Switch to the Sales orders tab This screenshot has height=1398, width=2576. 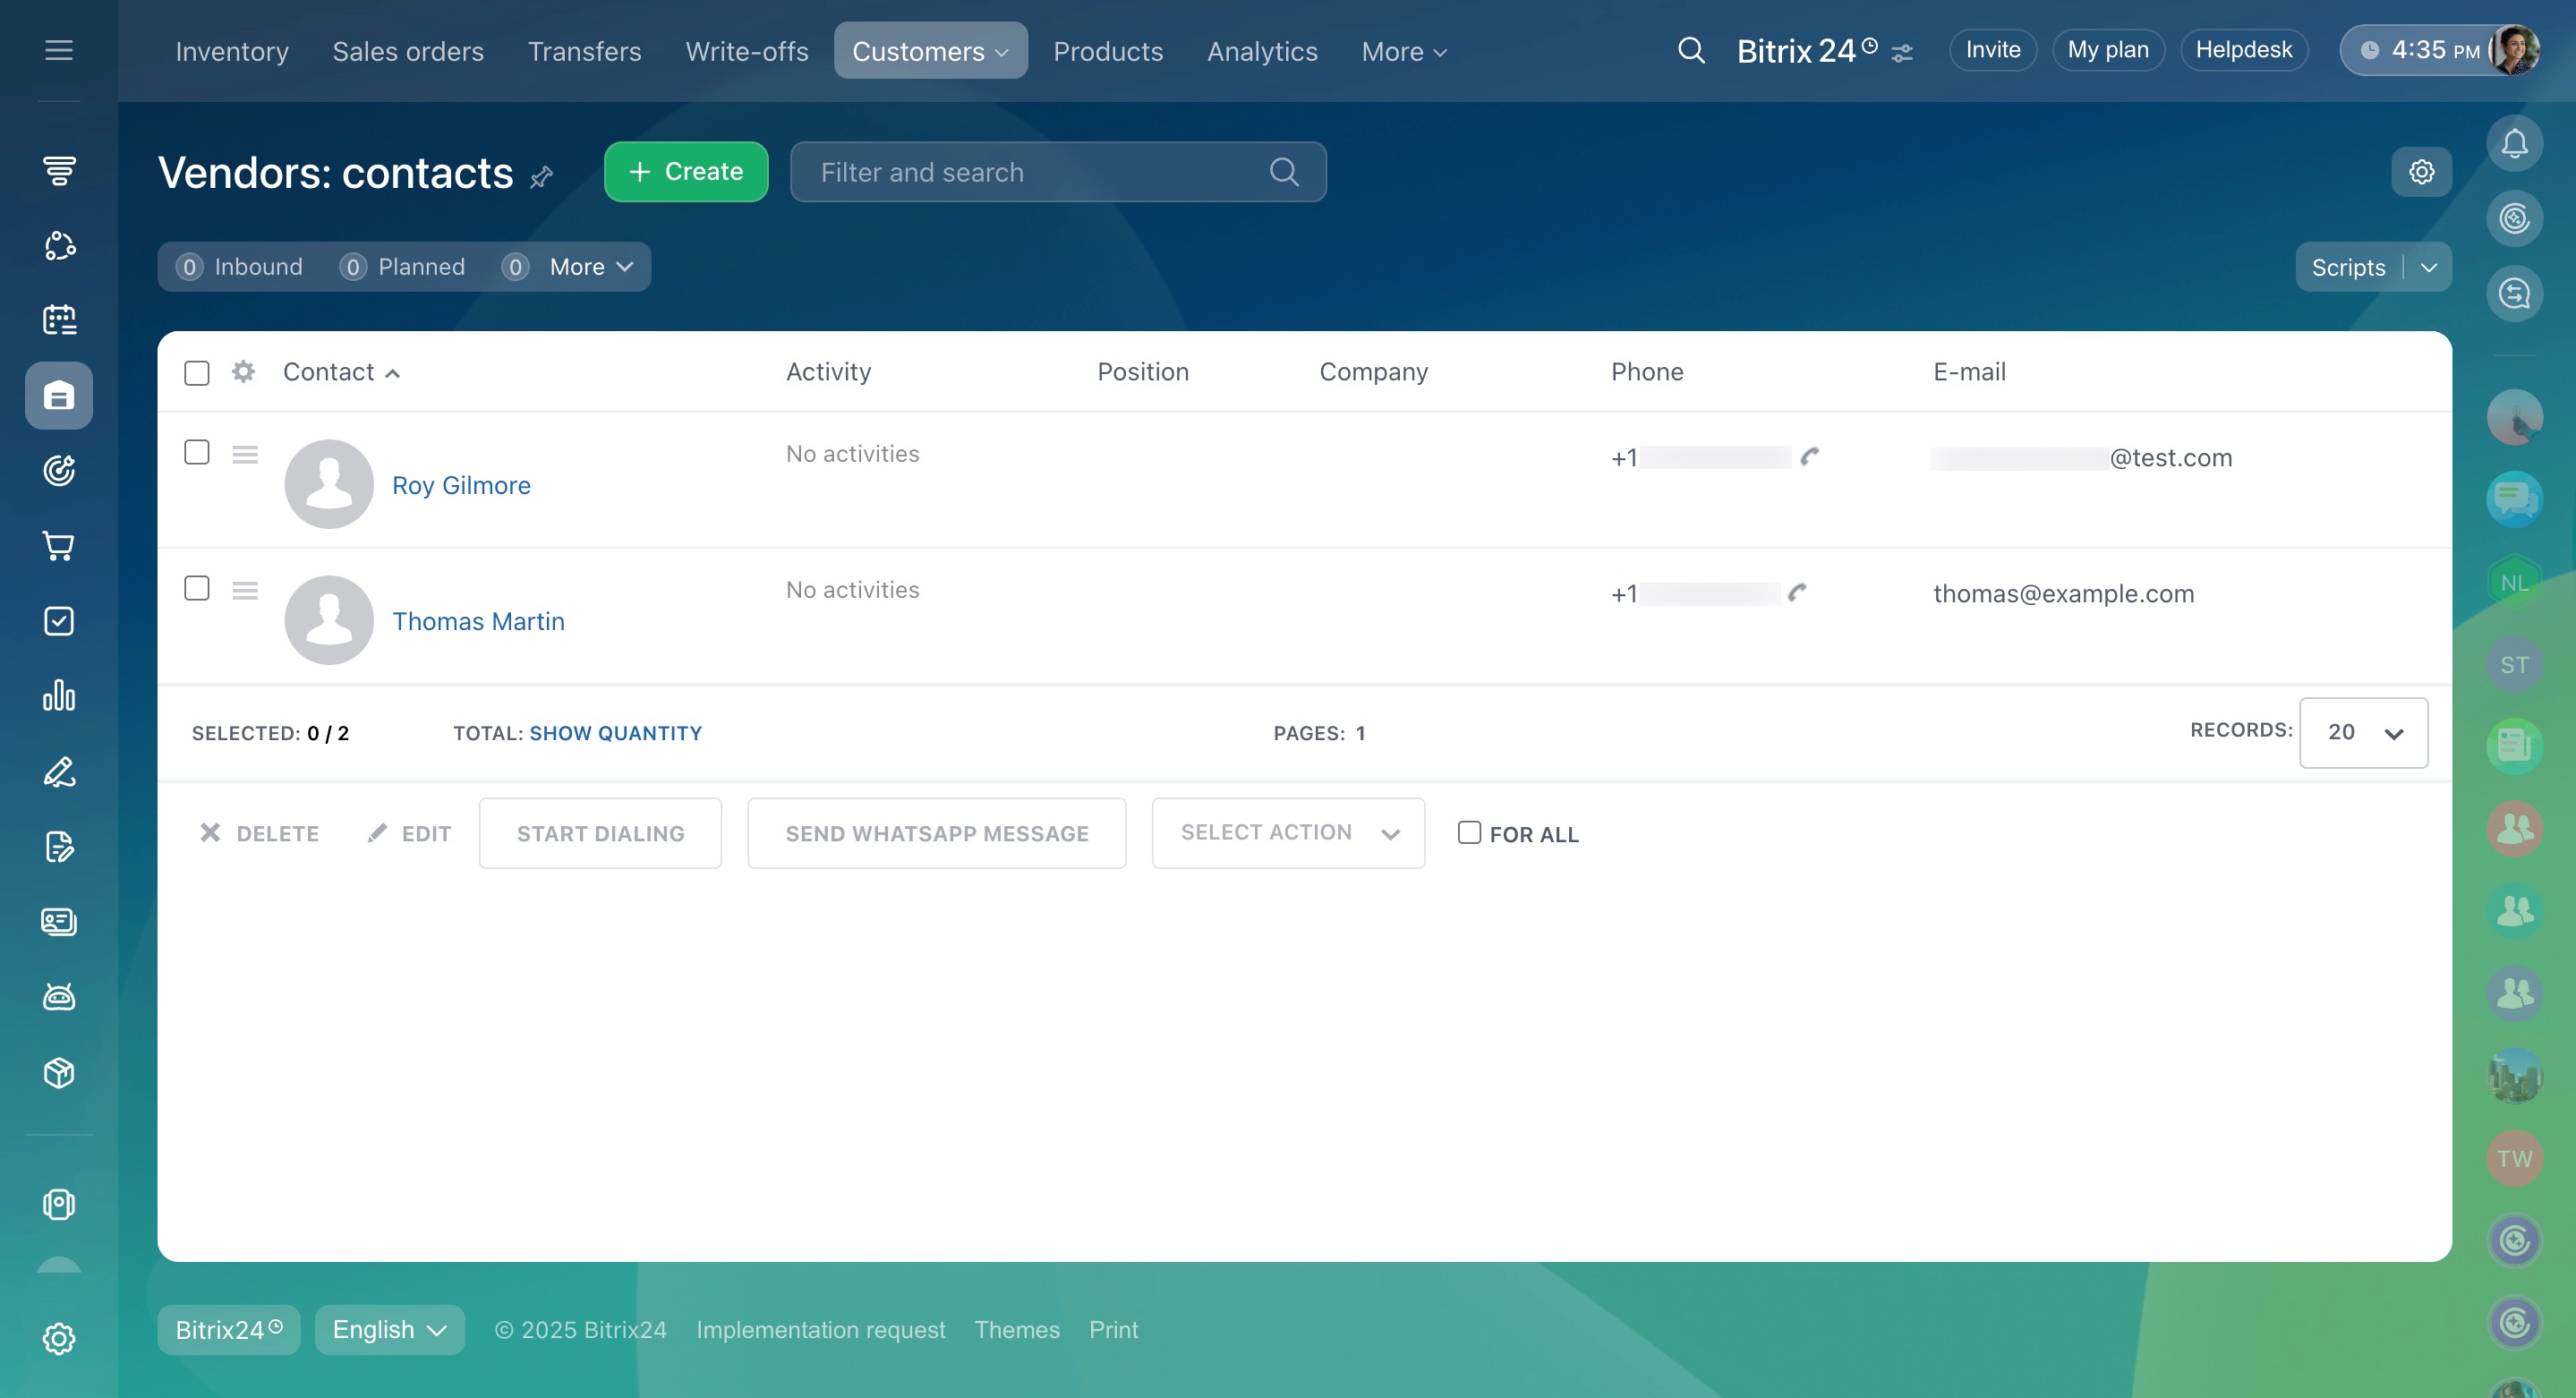click(x=408, y=51)
